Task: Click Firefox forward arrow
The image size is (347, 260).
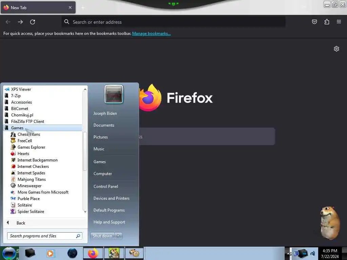Action: tap(20, 22)
